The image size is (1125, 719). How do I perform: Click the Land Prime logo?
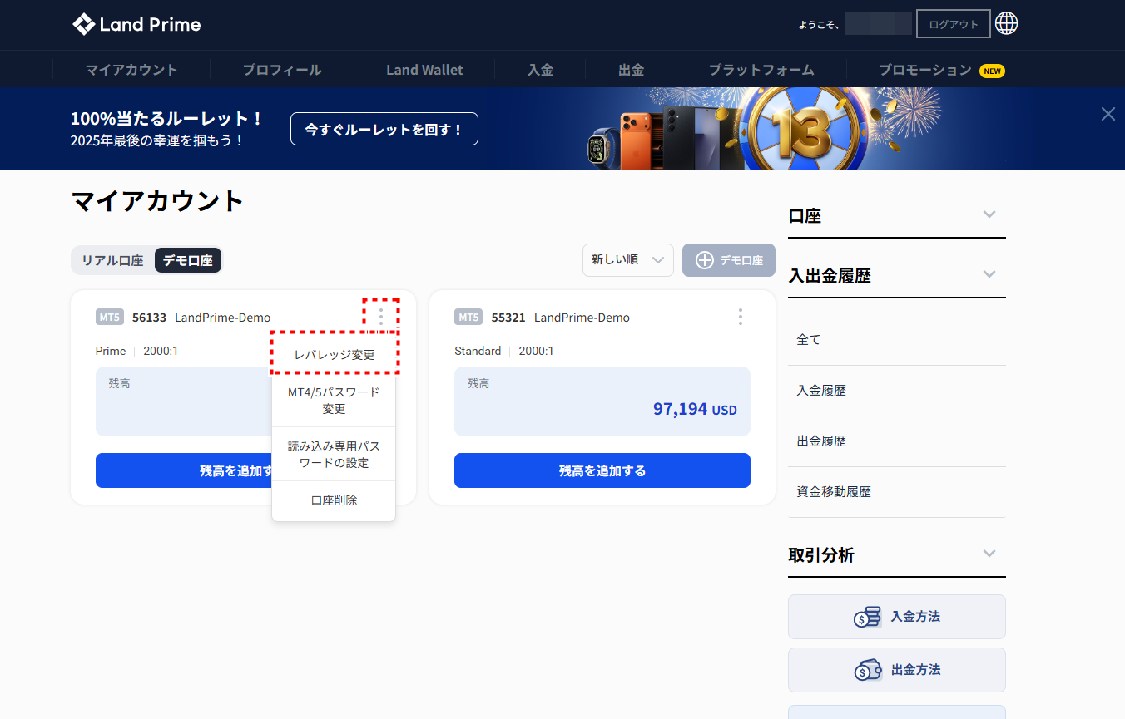click(137, 24)
